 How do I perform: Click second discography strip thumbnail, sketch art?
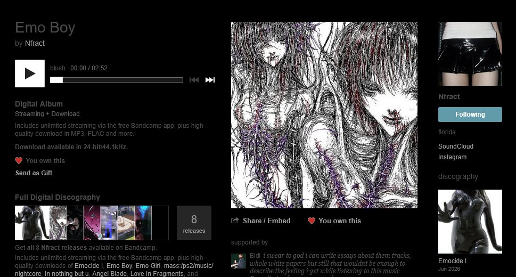point(58,223)
